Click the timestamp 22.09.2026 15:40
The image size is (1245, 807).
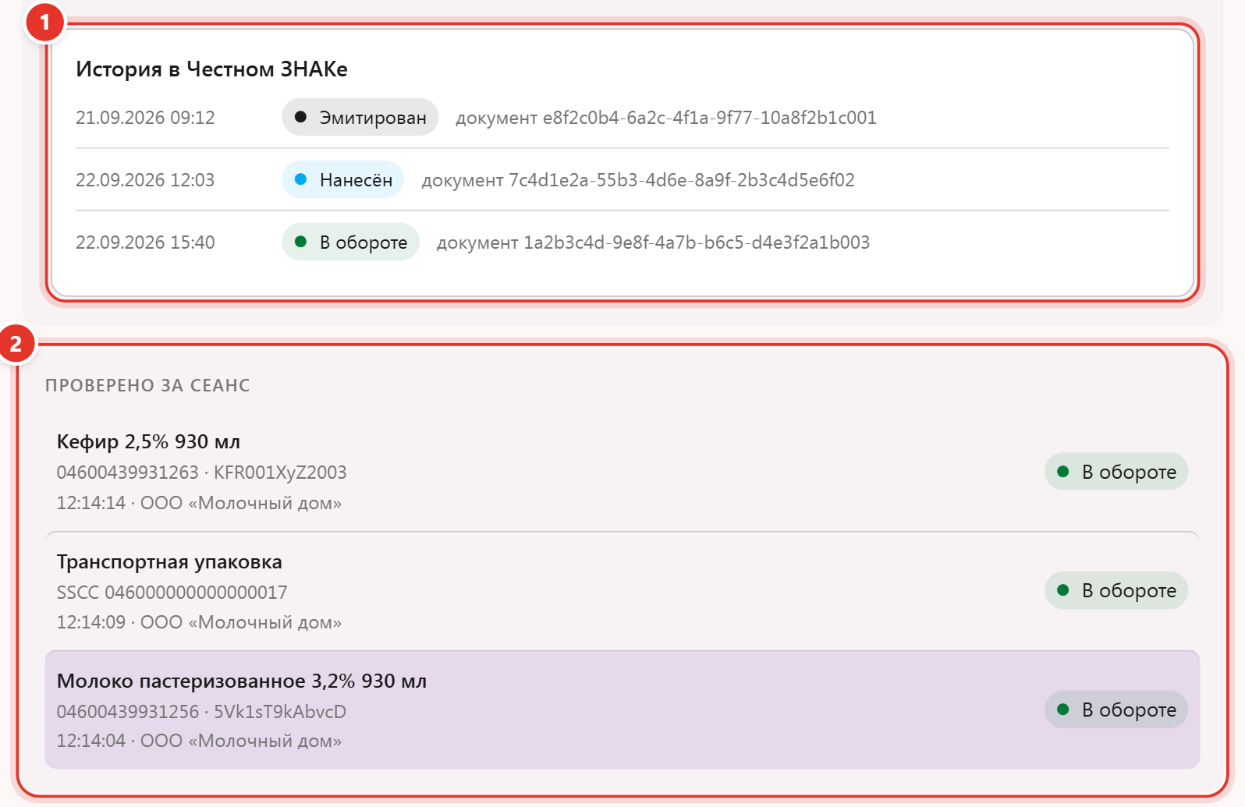tap(145, 242)
